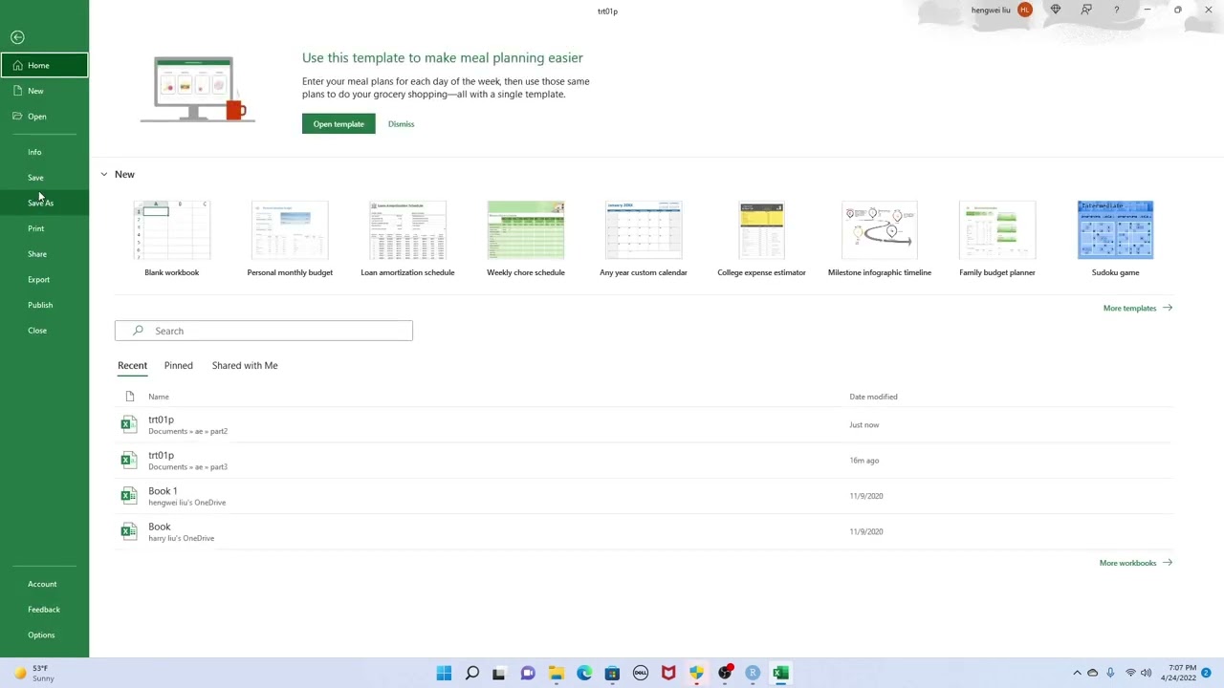Screen dimensions: 1224x688
Task: Click the Excel file icon beside Book by harry liu
Action: [129, 531]
